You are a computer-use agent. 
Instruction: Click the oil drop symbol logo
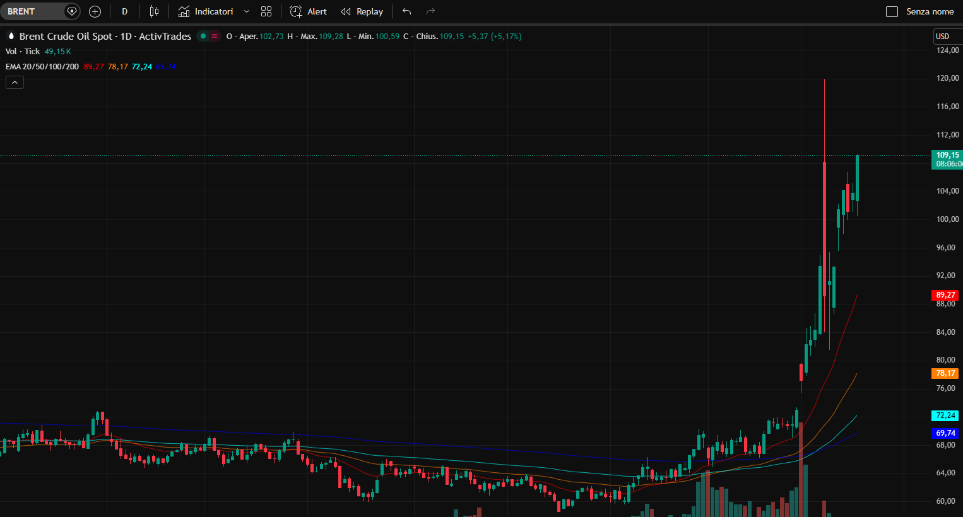11,36
